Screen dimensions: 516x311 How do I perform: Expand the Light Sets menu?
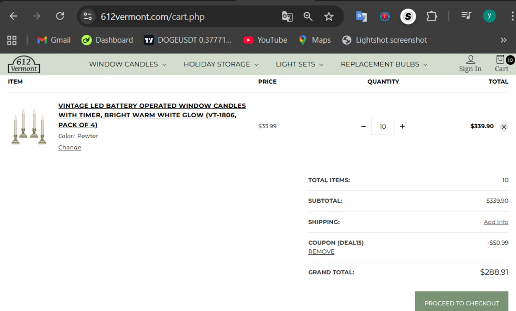click(299, 64)
